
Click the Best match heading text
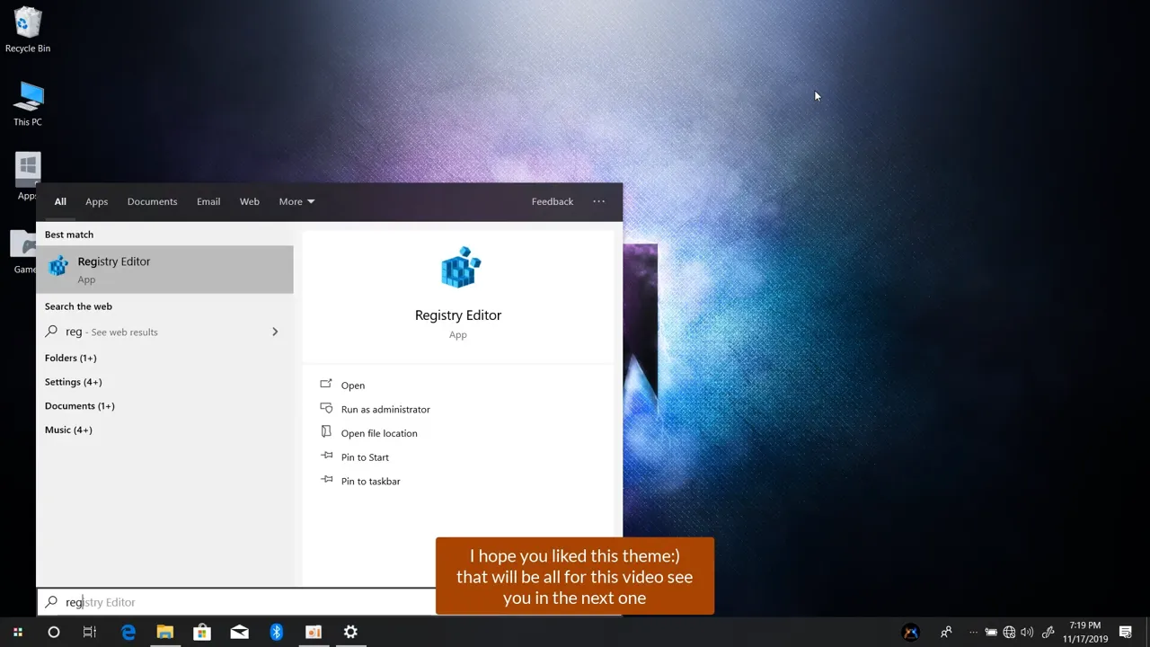69,235
